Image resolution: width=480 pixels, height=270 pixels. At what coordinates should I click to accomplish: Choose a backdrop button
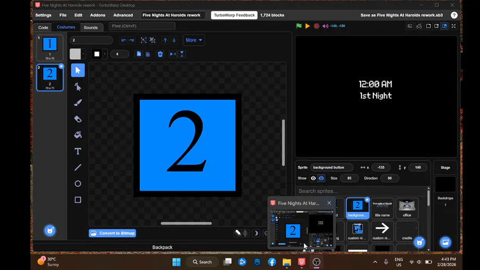pyautogui.click(x=445, y=242)
